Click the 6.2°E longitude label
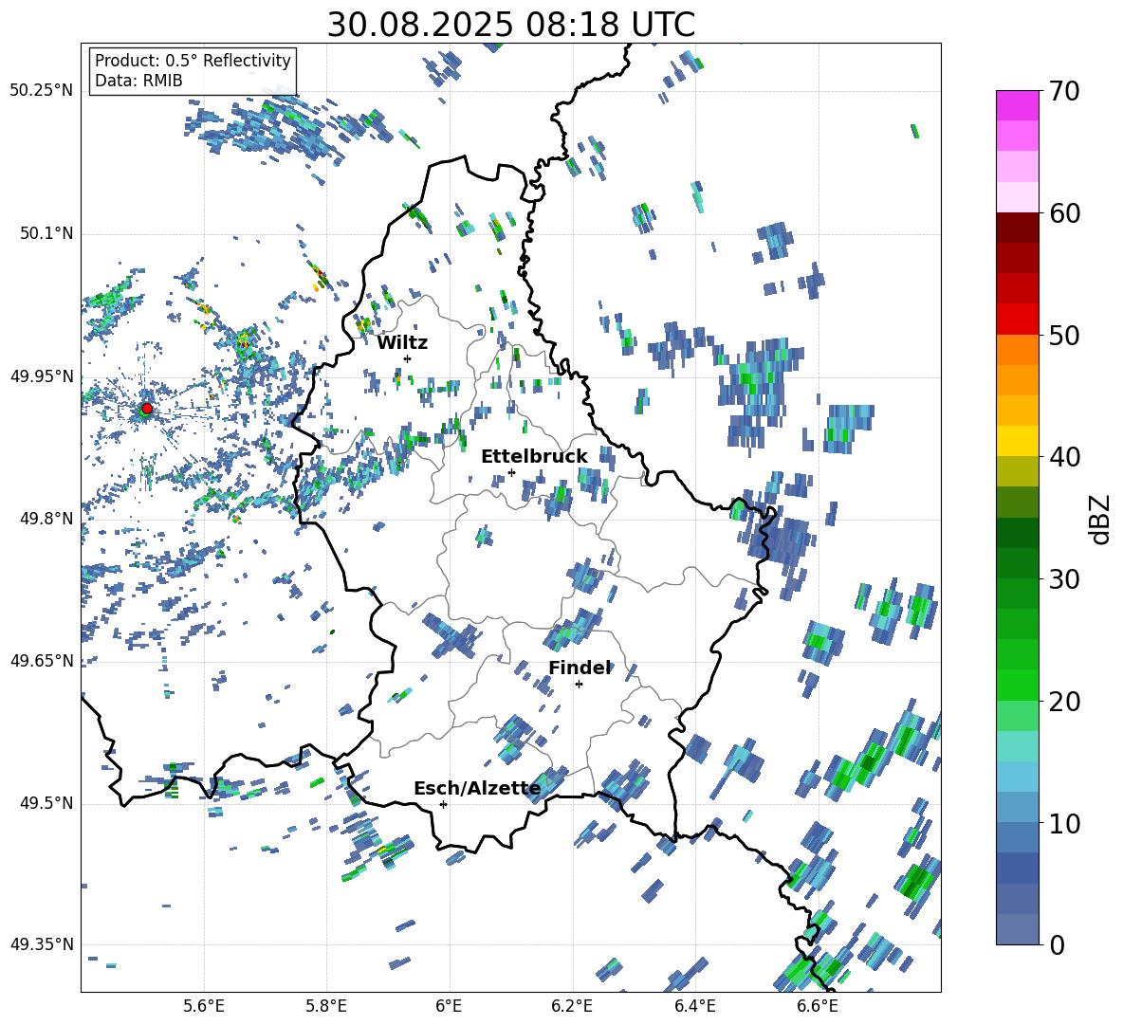The width and height of the screenshot is (1123, 1025). tap(572, 1006)
